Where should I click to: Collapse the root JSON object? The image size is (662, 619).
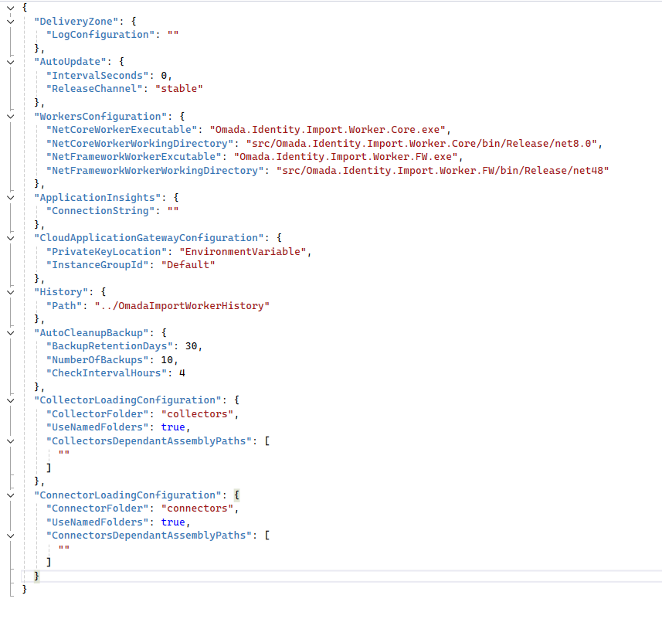[x=10, y=7]
